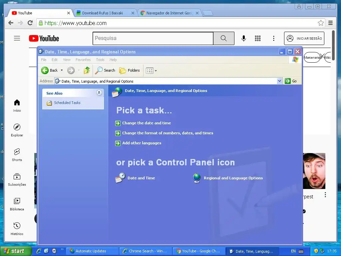Open the Views dropdown in Control Panel toolbar

(151, 71)
